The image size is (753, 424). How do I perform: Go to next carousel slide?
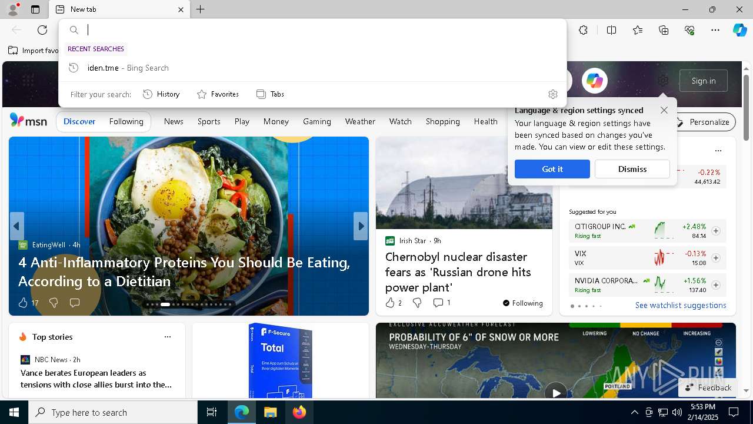point(361,226)
